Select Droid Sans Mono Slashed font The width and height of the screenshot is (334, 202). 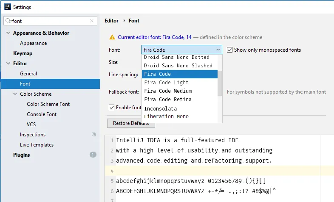click(180, 66)
